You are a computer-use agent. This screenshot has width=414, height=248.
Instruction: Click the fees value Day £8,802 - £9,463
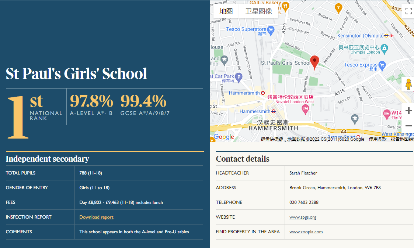coord(121,202)
